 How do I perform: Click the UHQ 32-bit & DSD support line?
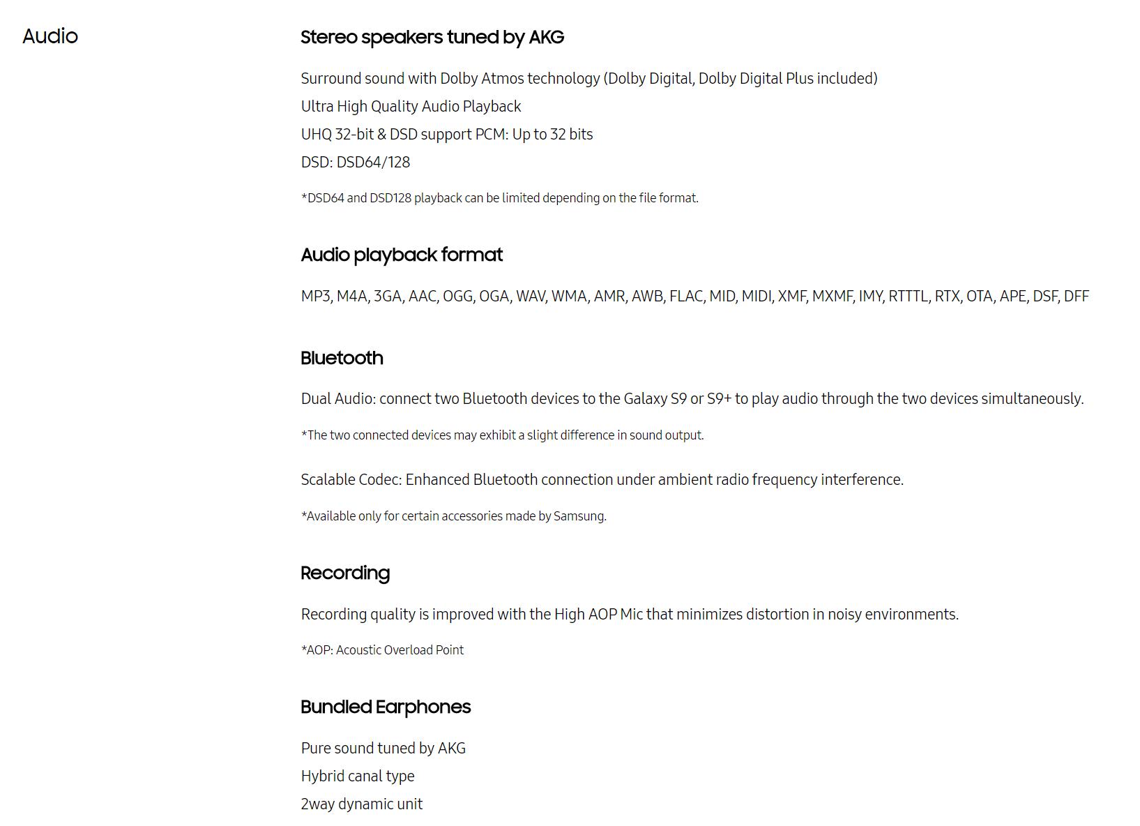pyautogui.click(x=446, y=134)
